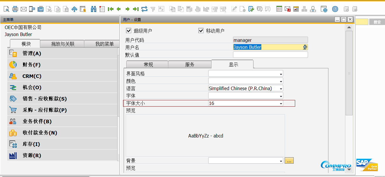This screenshot has width=385, height=177.
Task: Open the 我的菜单 tab
Action: (x=104, y=44)
